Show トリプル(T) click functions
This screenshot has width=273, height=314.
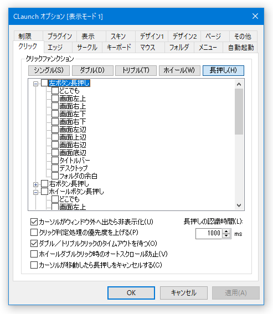136,70
